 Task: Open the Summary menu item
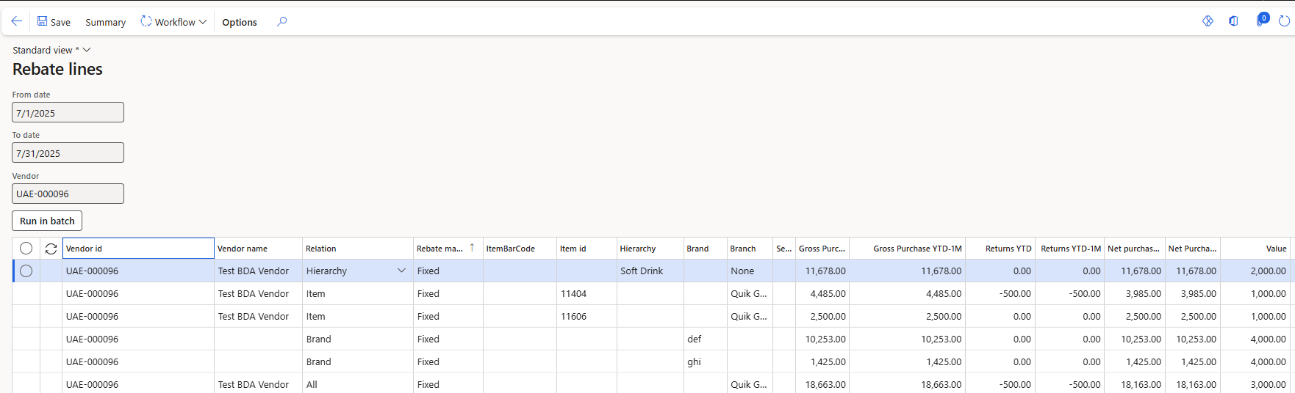coord(105,22)
